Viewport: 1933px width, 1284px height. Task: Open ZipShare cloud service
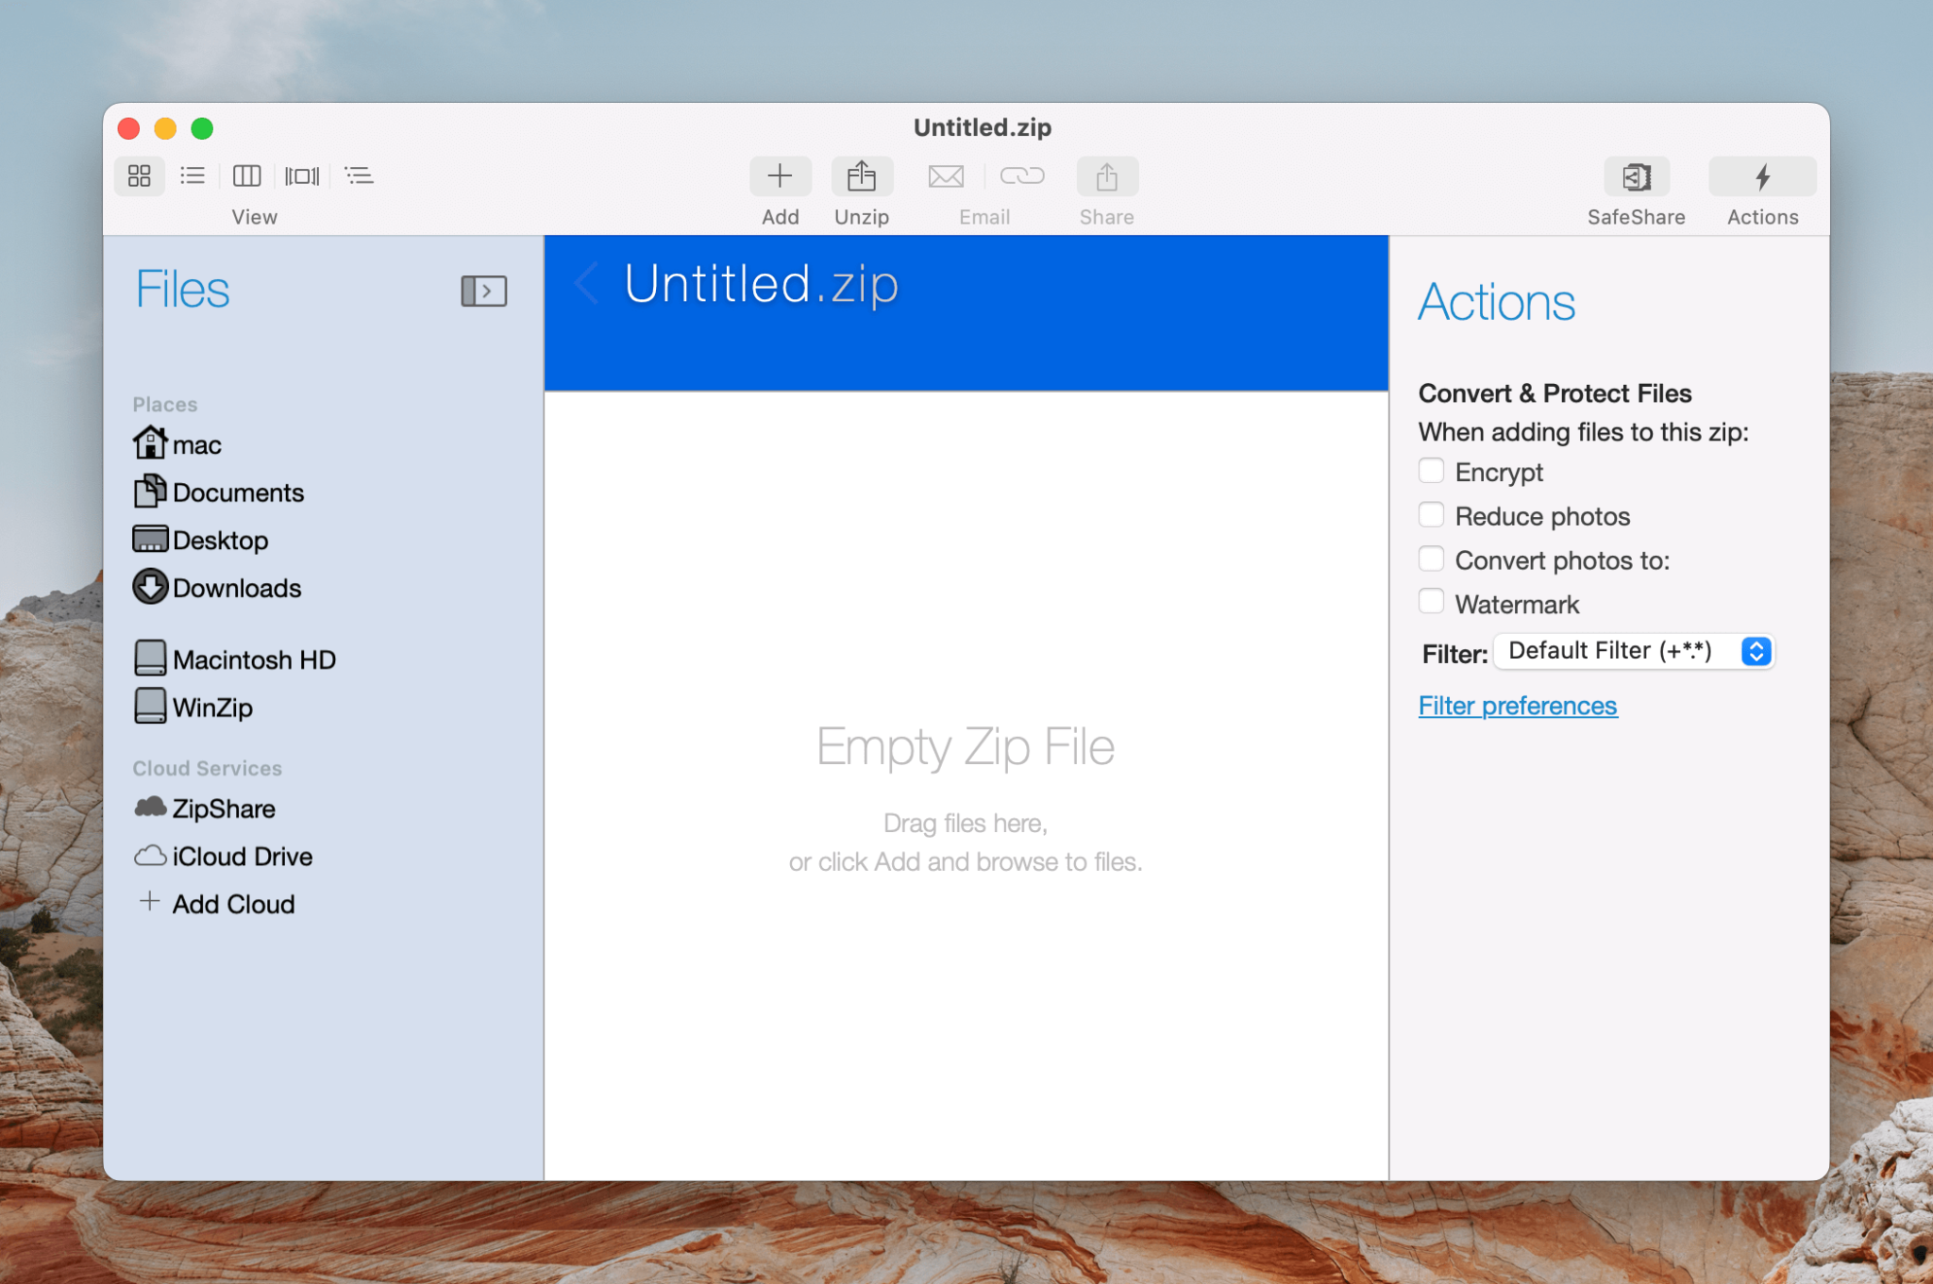click(223, 808)
